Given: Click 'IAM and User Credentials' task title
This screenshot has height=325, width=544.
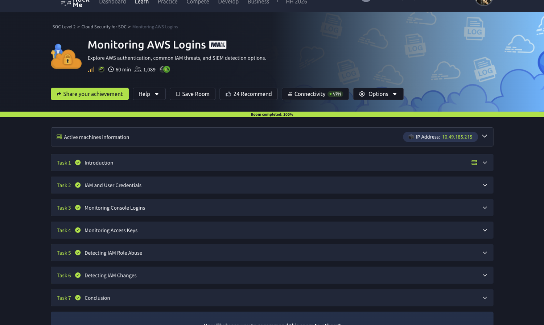Looking at the screenshot, I should (x=113, y=185).
